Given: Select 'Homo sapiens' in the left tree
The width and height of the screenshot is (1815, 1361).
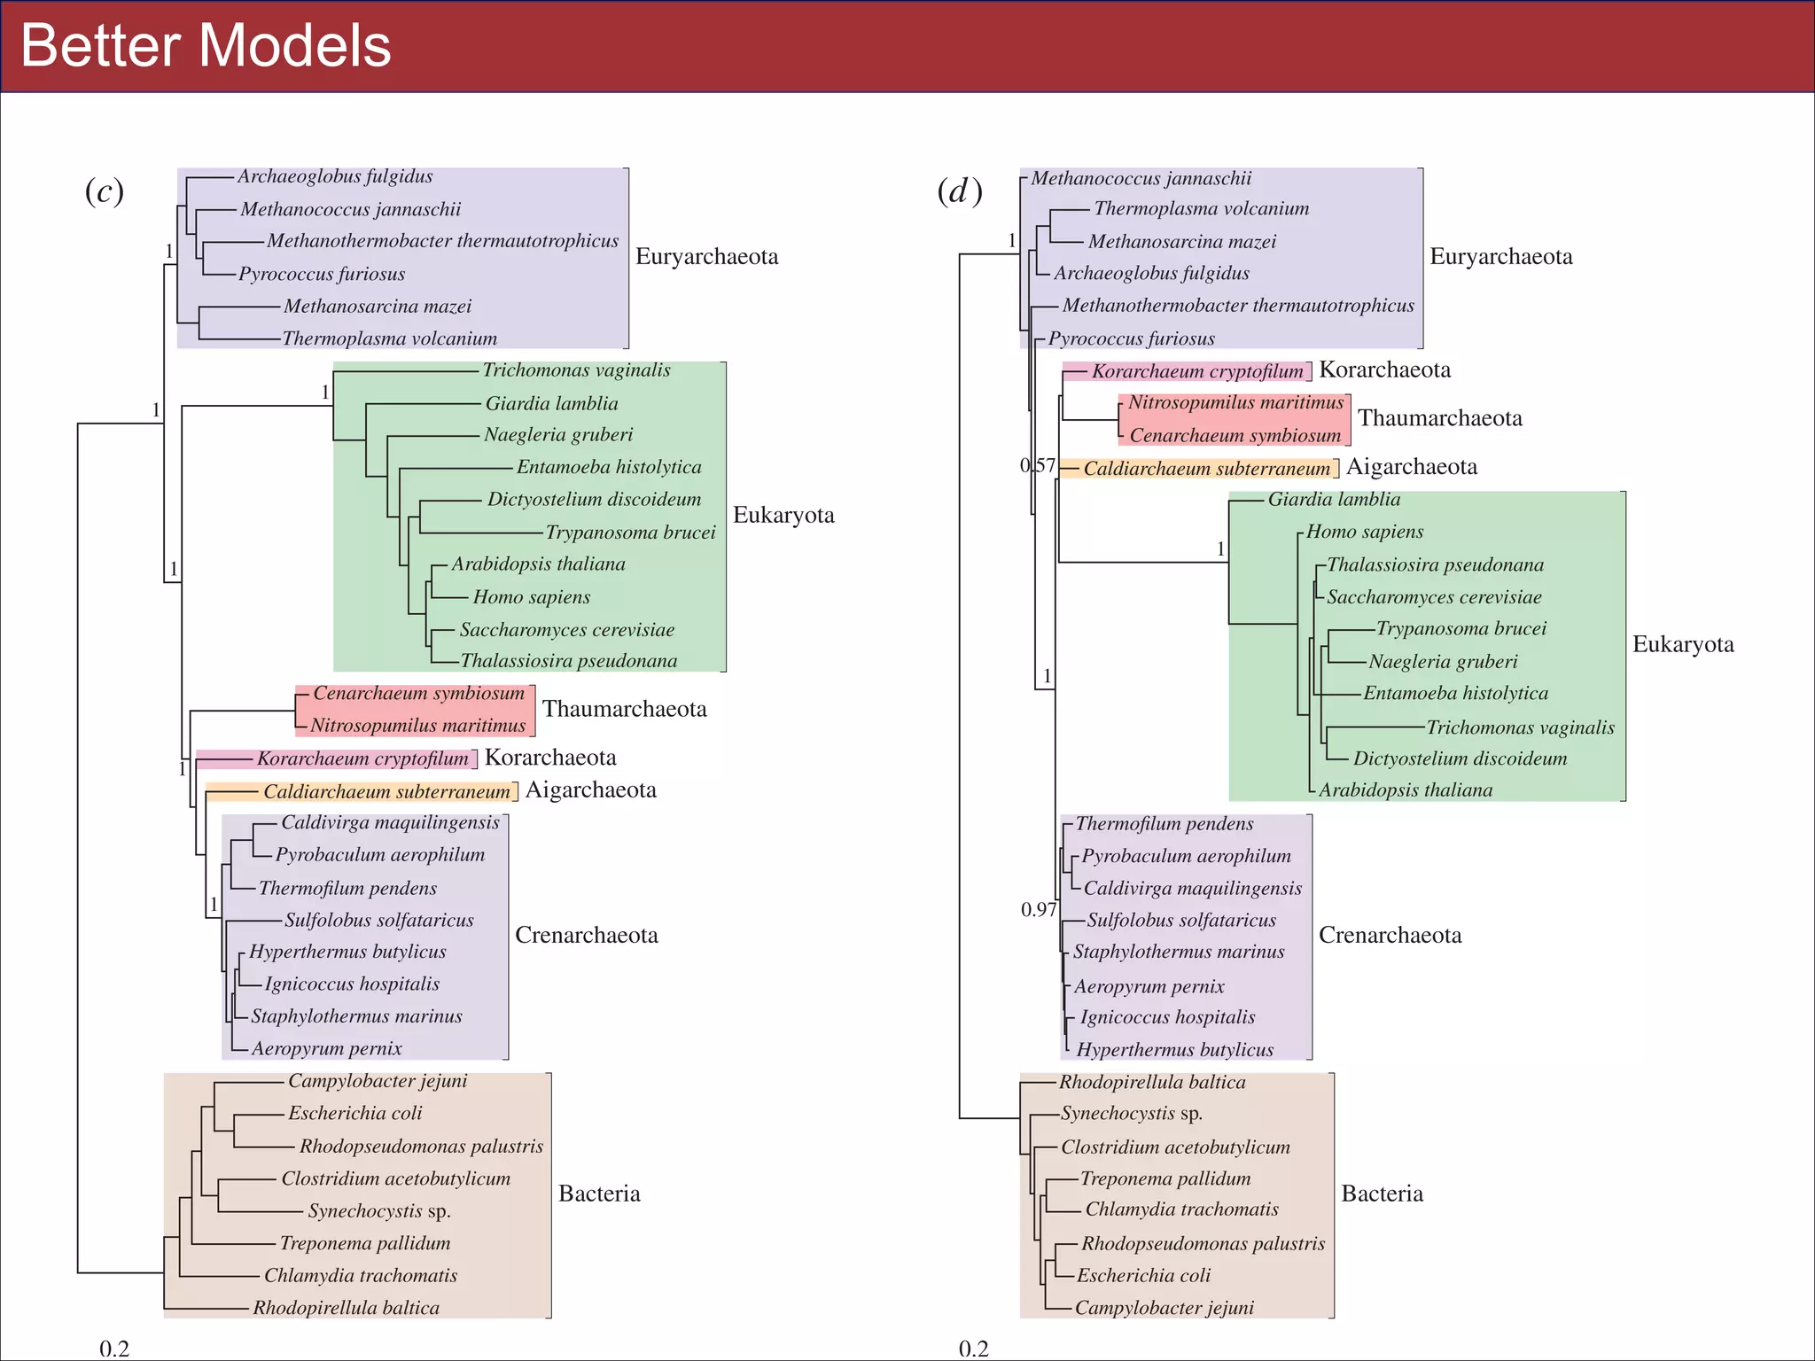Looking at the screenshot, I should 531,597.
